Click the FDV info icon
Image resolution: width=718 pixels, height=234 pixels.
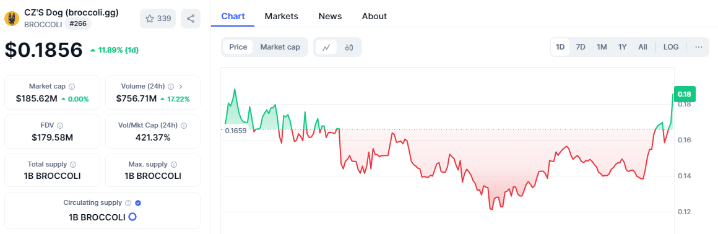coord(60,125)
